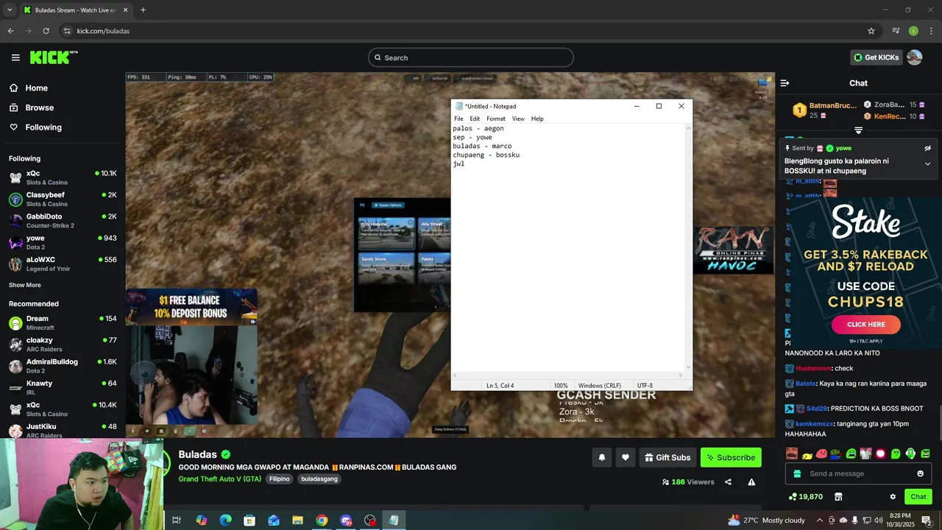Open Classybeef channel in sidebar
The image size is (942, 530).
pos(63,199)
